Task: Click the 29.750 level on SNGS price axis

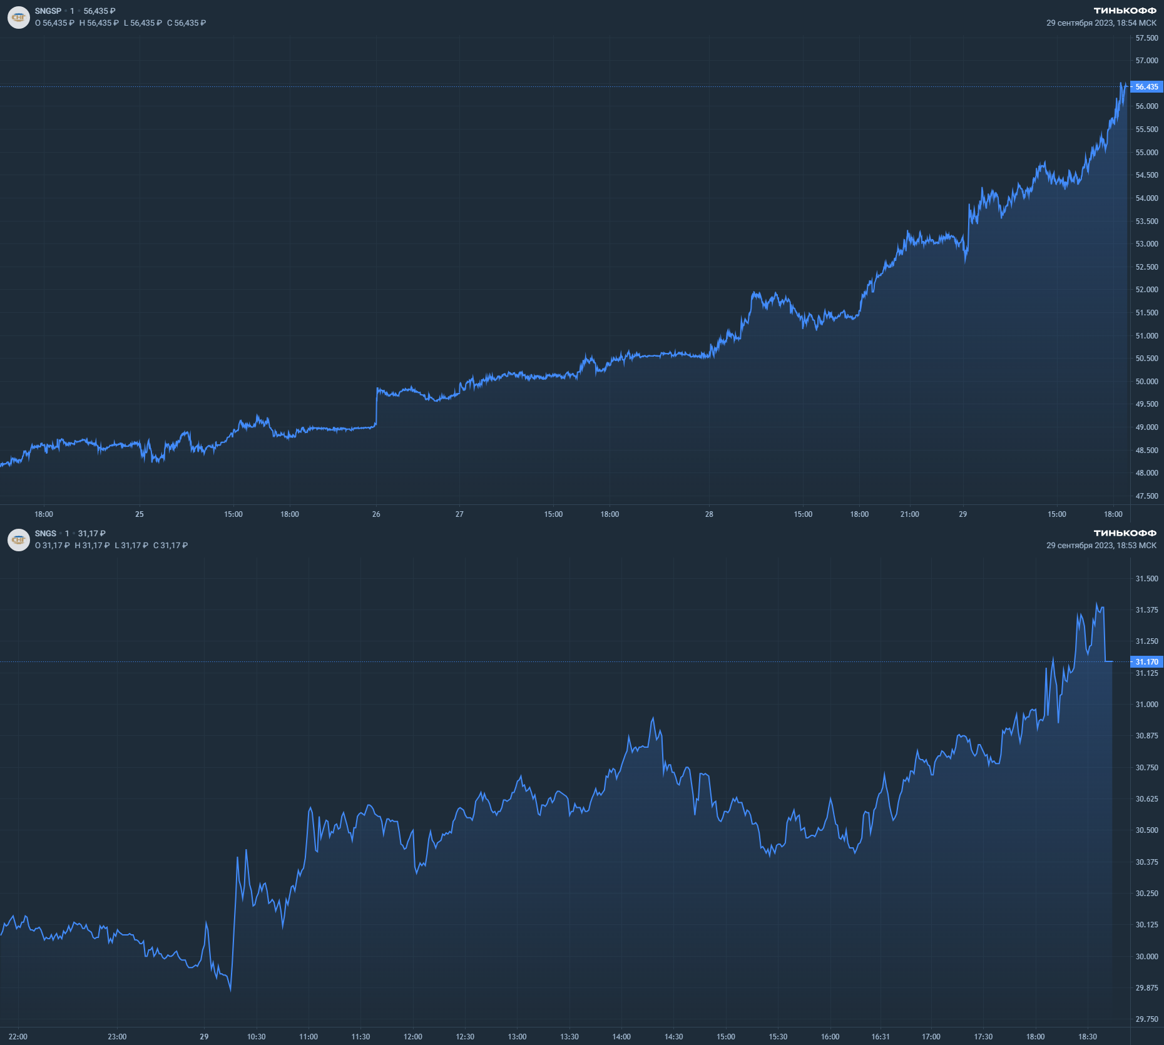Action: 1146,1019
